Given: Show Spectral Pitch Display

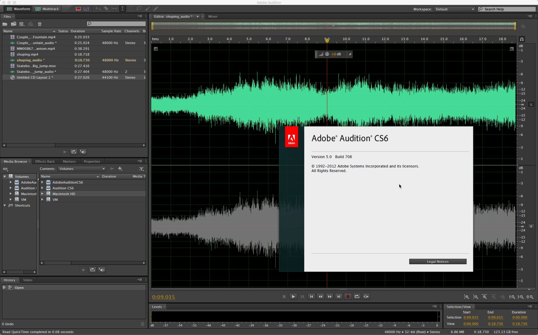Looking at the screenshot, I should (x=86, y=9).
